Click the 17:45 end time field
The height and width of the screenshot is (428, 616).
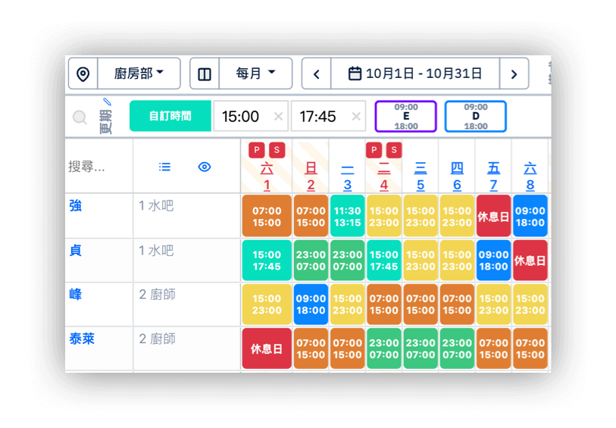pos(328,116)
